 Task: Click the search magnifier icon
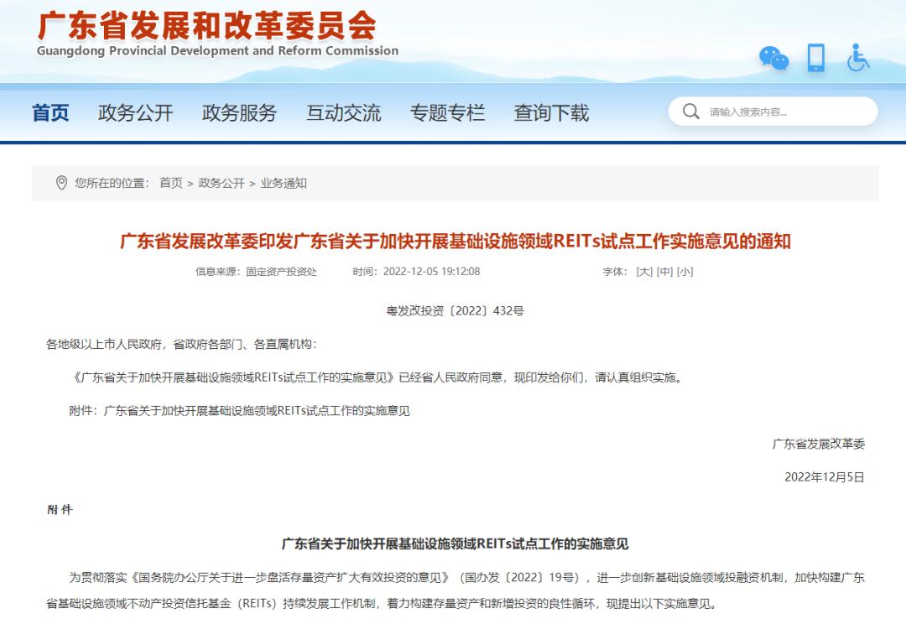[x=690, y=110]
